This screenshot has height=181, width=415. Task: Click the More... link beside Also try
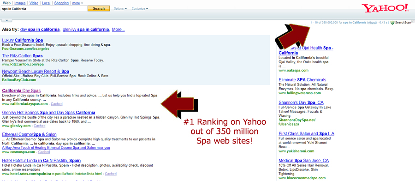pos(119,30)
